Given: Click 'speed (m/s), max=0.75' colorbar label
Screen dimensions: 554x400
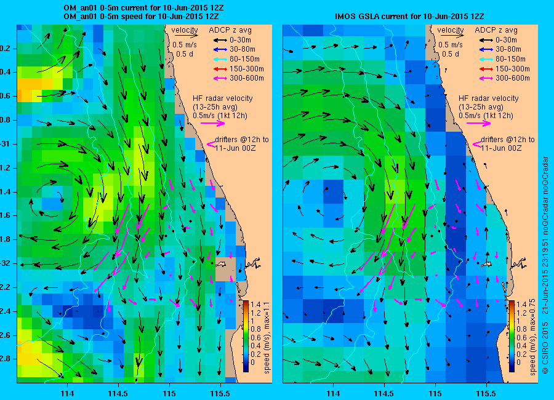Looking at the screenshot, I should tap(533, 337).
